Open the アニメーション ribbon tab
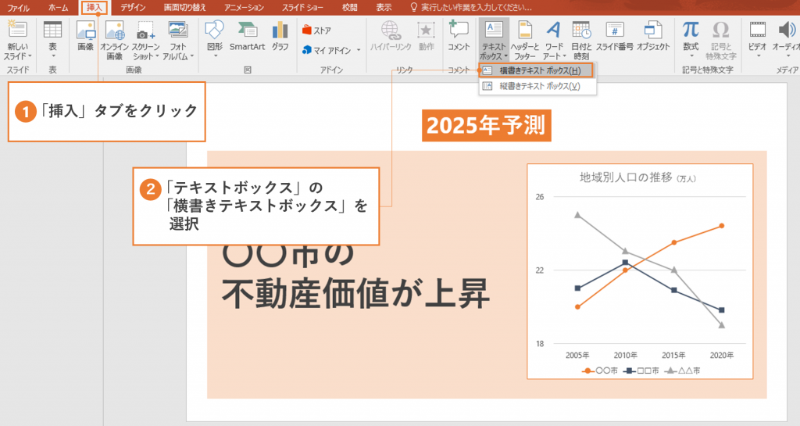The height and width of the screenshot is (426, 800). pos(244,7)
